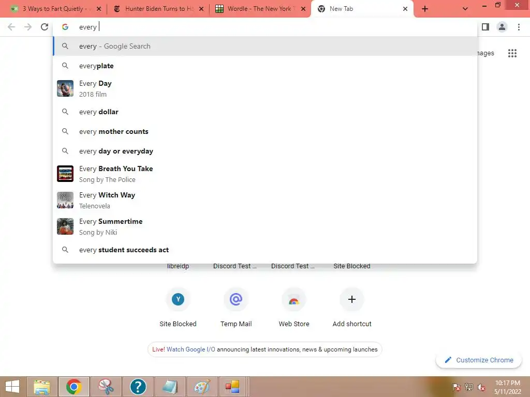This screenshot has height=397, width=530.
Task: Select 'every - Google Search' suggestion
Action: click(265, 46)
